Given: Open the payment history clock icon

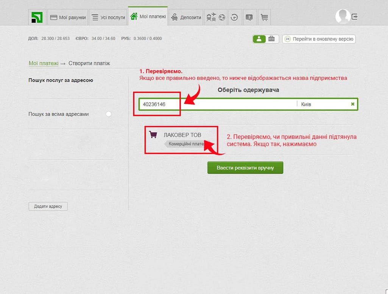Looking at the screenshot, I should coord(235,17).
